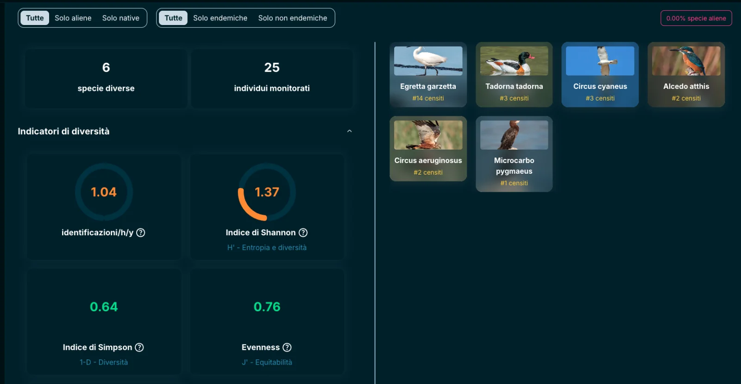Open help icon next to identificazioni/h/y
Screen dimensions: 741x384
[x=141, y=233]
